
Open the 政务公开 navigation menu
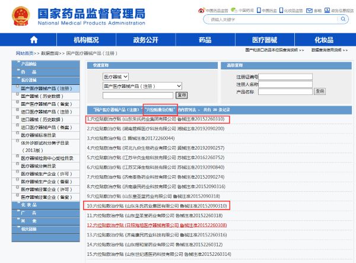(145, 40)
